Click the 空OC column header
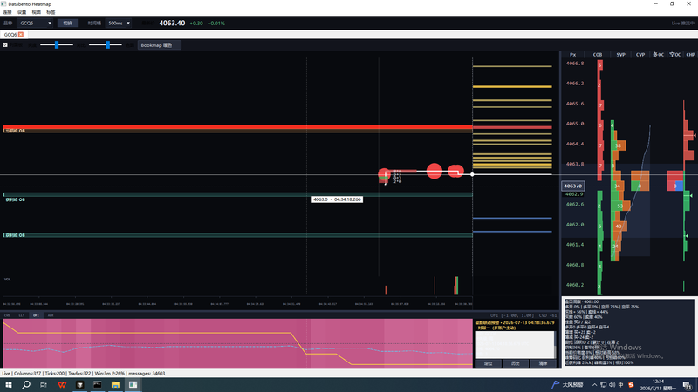 click(674, 55)
